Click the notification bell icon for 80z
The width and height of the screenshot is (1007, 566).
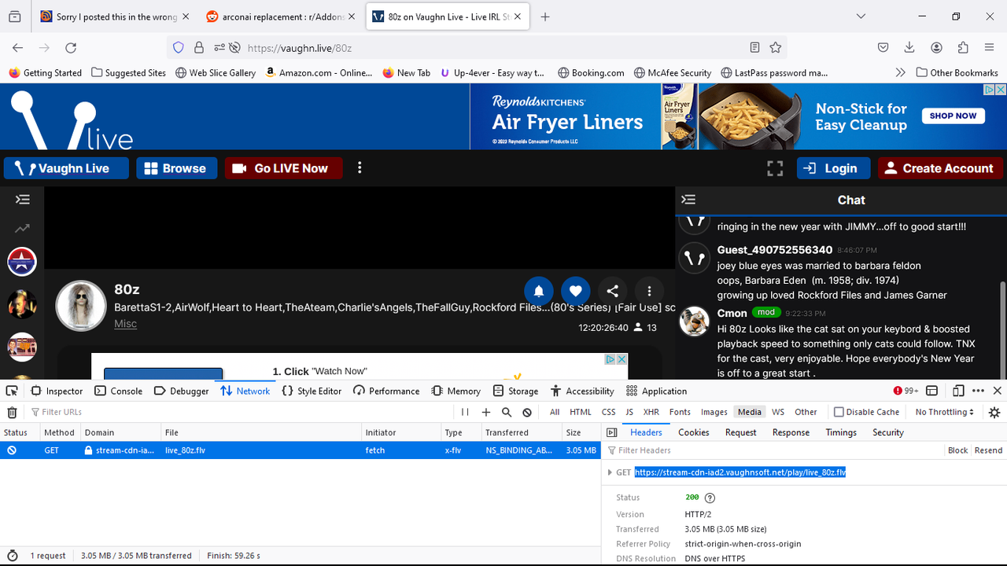click(x=539, y=291)
